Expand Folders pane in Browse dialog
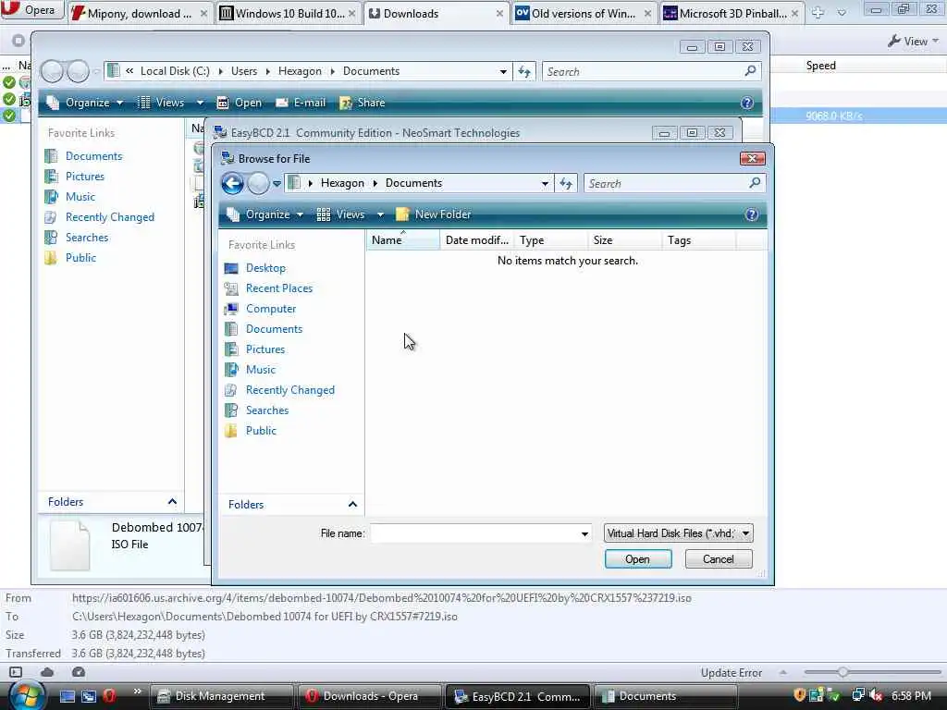The image size is (947, 710). [x=352, y=504]
